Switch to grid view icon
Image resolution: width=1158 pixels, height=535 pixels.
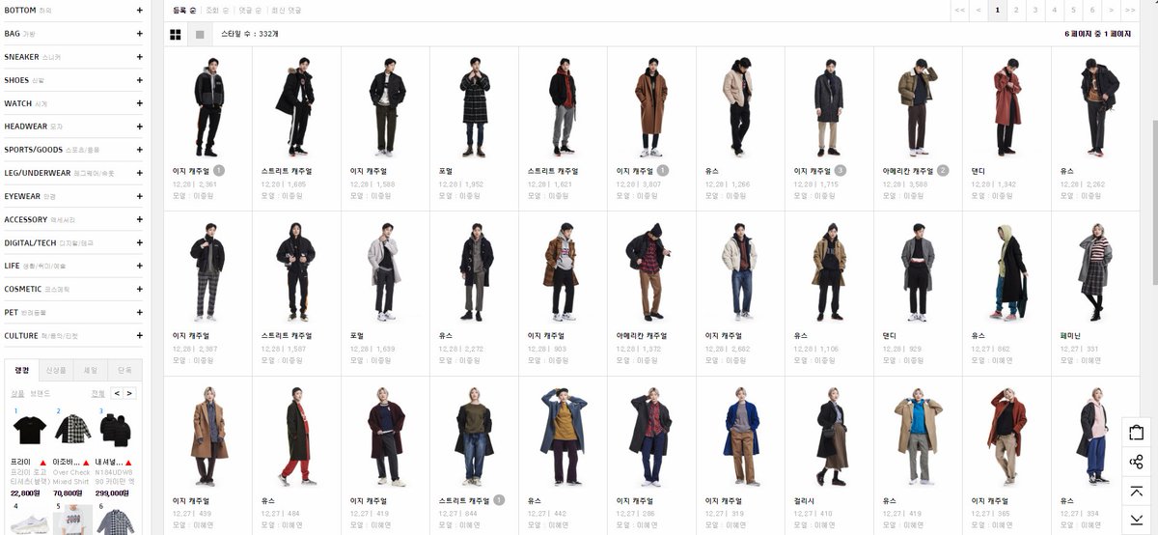click(x=176, y=35)
